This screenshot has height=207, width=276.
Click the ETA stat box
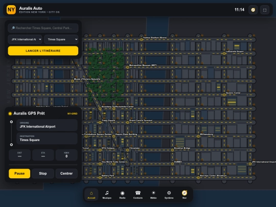coord(43,155)
